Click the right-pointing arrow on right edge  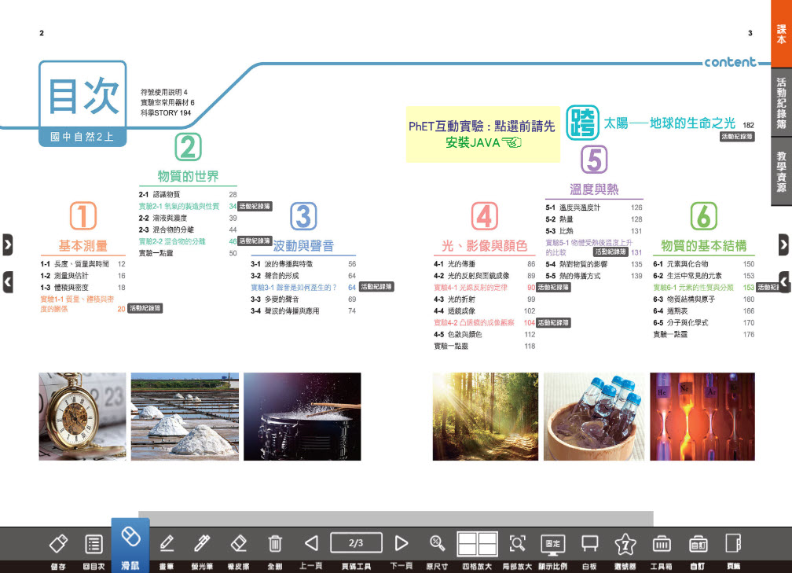pos(783,245)
